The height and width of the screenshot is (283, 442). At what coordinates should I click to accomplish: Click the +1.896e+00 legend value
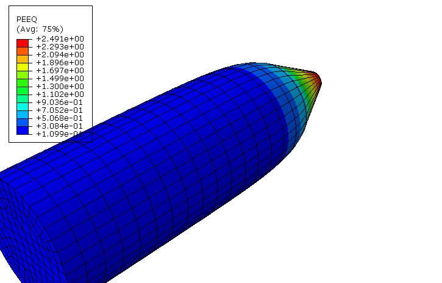pyautogui.click(x=60, y=62)
